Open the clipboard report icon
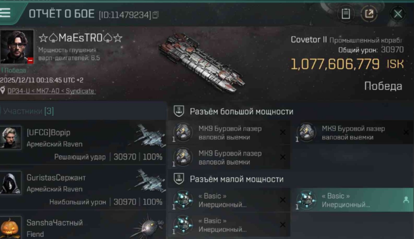The width and height of the screenshot is (414, 239). pos(346,14)
